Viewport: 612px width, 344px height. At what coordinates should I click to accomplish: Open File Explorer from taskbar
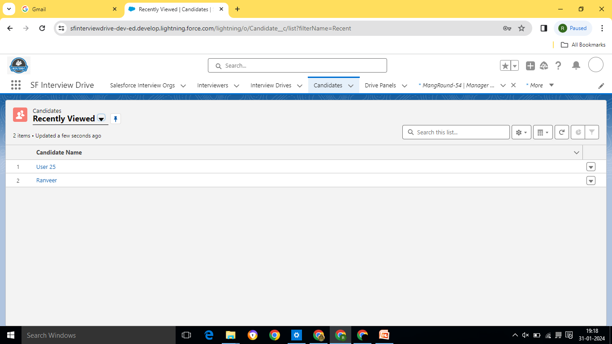(231, 335)
